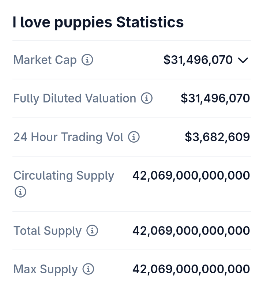Show the Total Supply info icon tooltip
The width and height of the screenshot is (263, 285).
(92, 231)
